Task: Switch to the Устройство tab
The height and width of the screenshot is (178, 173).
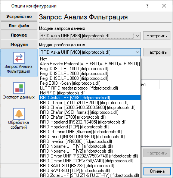Action: click(x=19, y=16)
